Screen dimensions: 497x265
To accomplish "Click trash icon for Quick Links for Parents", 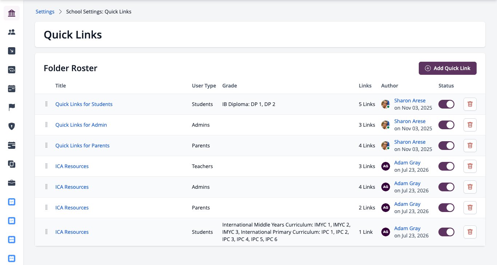I will coord(470,146).
